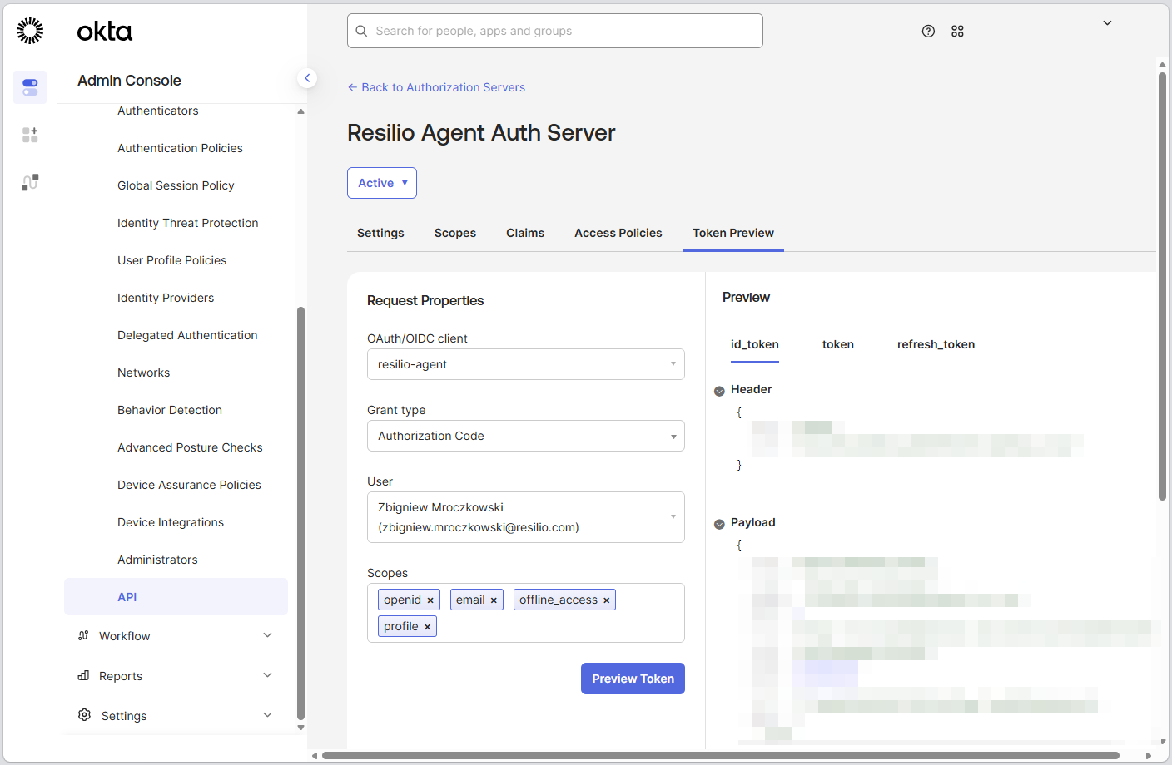
Task: Open Device Assurance Policies in sidebar
Action: click(189, 485)
